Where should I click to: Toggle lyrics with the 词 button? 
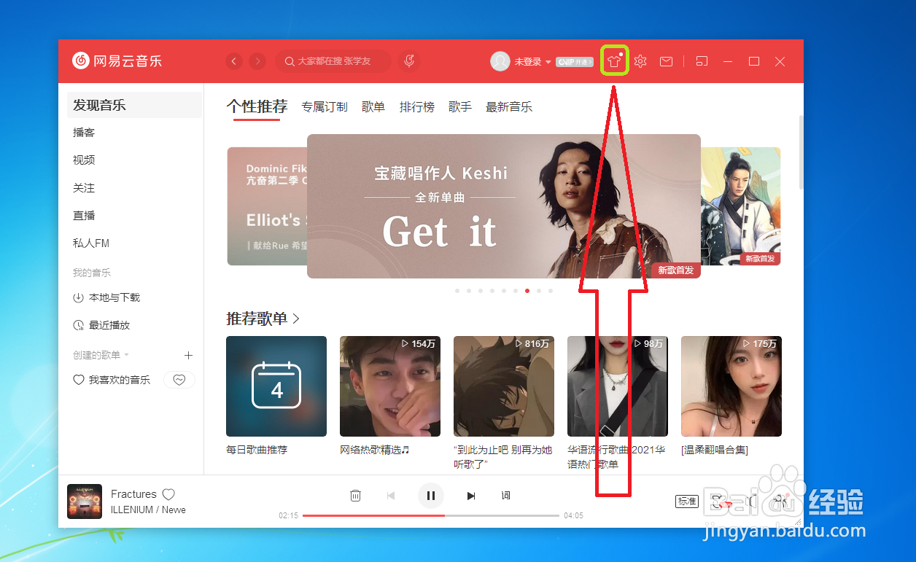click(505, 496)
